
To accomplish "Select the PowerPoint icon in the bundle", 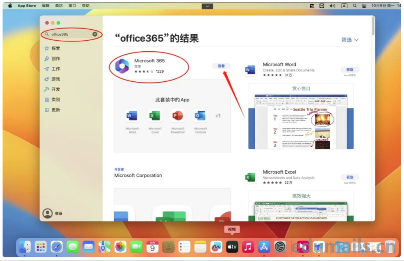I will click(x=178, y=116).
